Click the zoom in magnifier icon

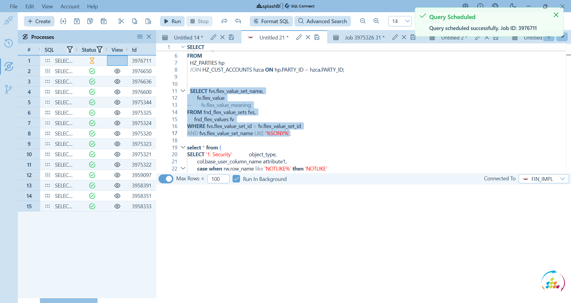[376, 21]
